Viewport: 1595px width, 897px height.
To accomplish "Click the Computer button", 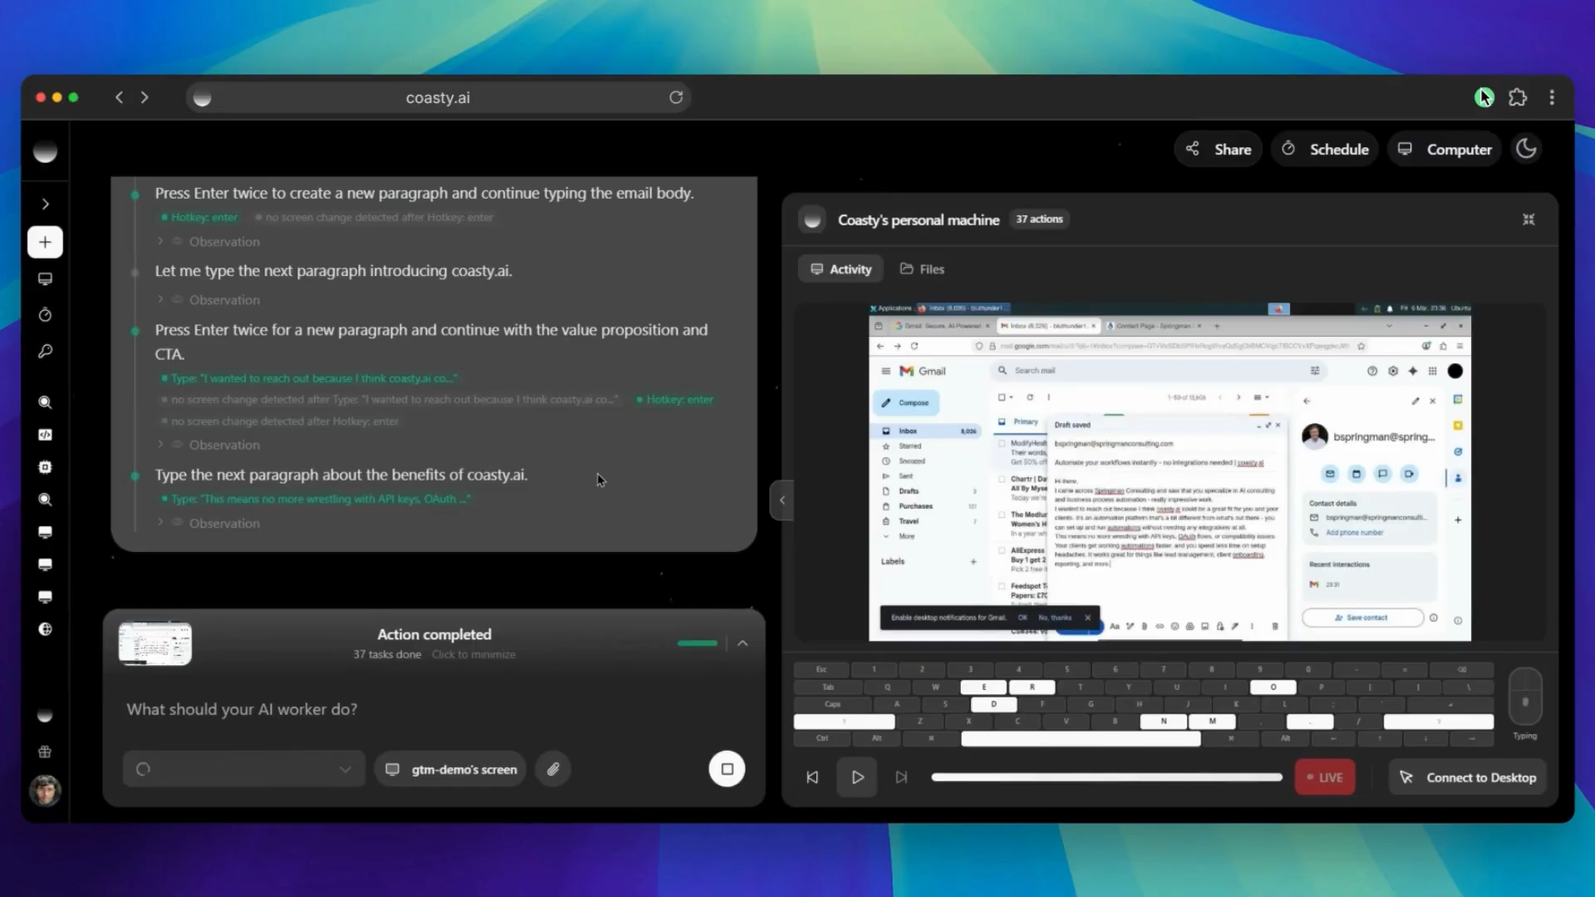I will point(1445,149).
